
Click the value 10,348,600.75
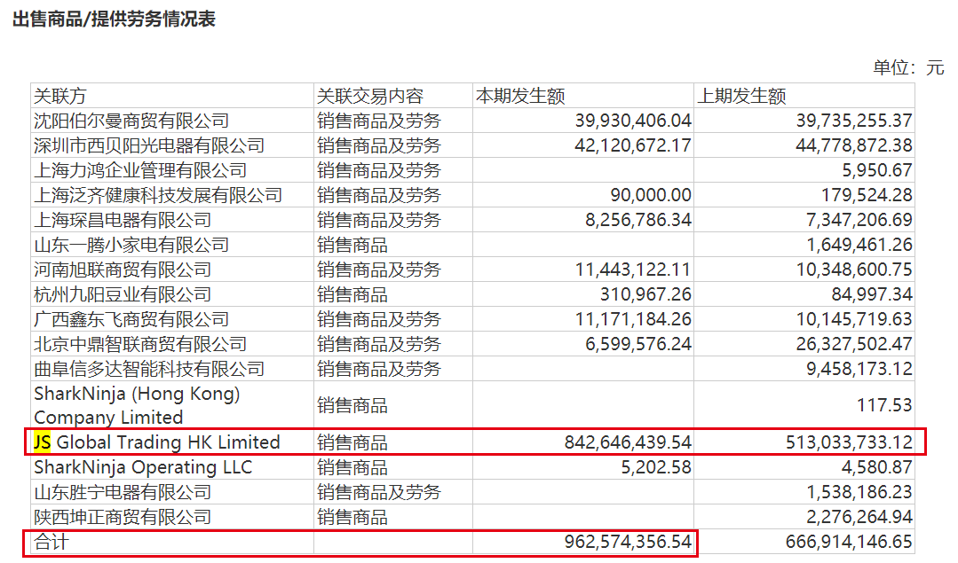click(x=854, y=270)
